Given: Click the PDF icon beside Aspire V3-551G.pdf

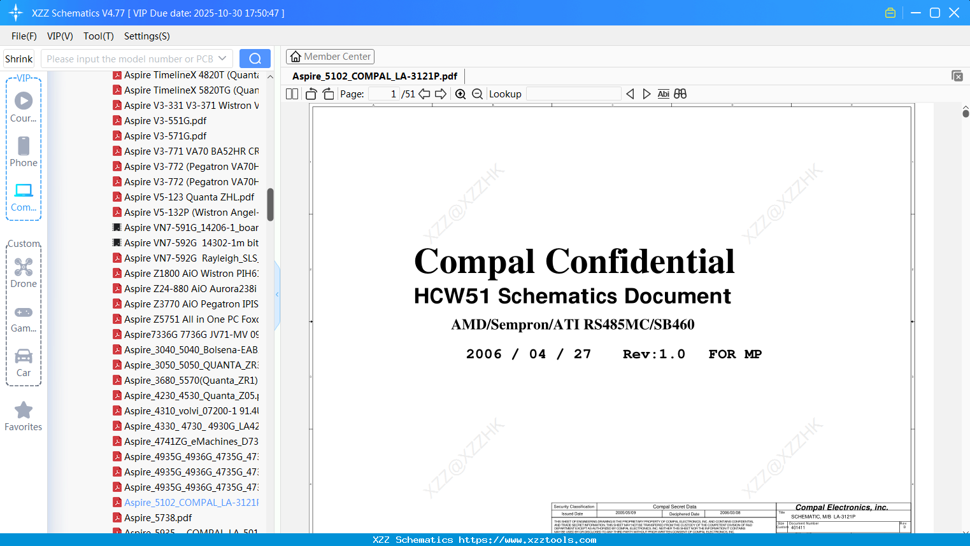Looking at the screenshot, I should coord(117,120).
